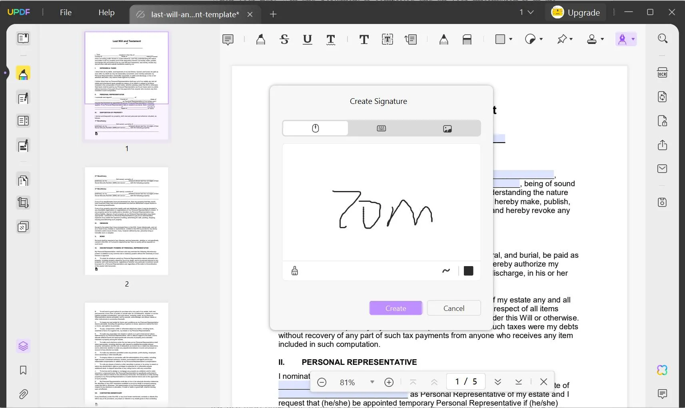Select the Sticky Note comment tool

pos(228,39)
